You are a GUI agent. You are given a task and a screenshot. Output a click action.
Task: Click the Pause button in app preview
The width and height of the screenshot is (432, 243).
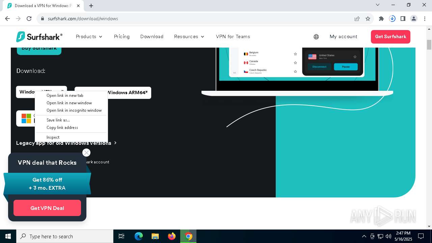point(346,67)
